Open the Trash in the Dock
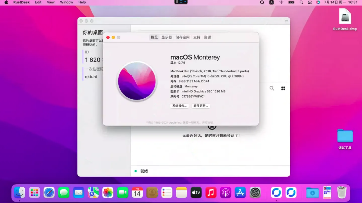The width and height of the screenshot is (362, 203). point(342,193)
